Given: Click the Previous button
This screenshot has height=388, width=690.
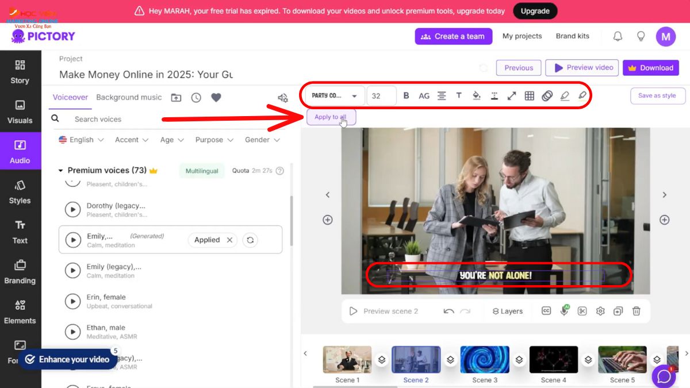Looking at the screenshot, I should [519, 68].
